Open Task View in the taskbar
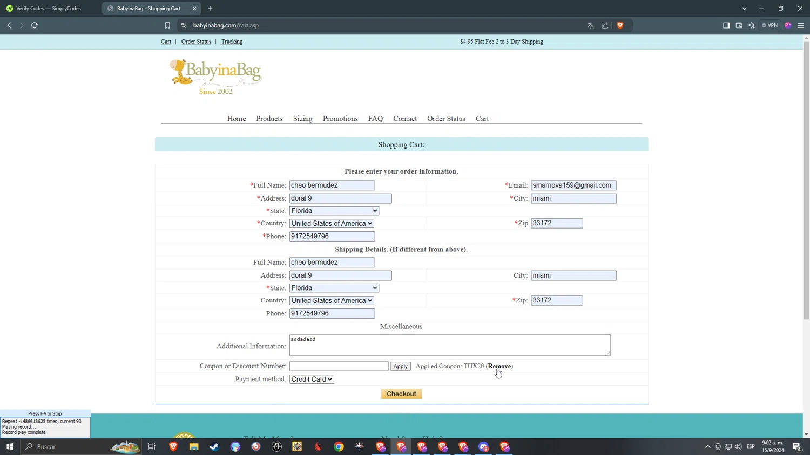810x455 pixels. pos(152,446)
